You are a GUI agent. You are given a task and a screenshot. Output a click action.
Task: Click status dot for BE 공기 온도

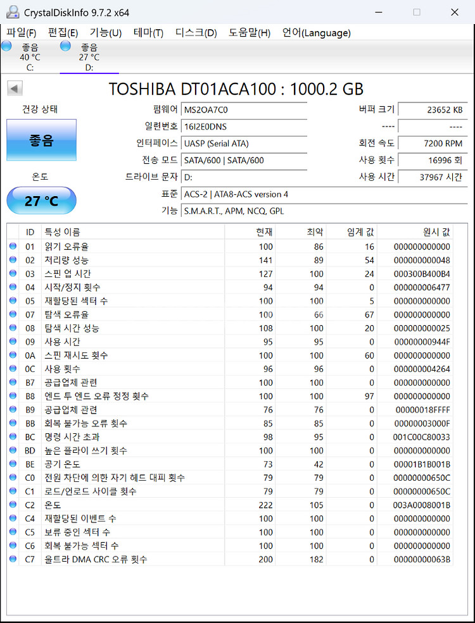[x=13, y=463]
